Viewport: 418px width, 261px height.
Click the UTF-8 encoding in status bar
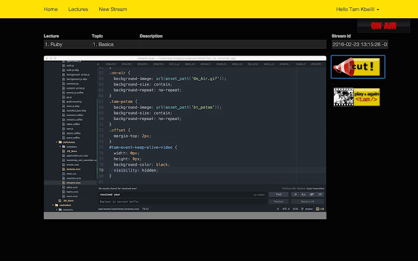coord(286,209)
